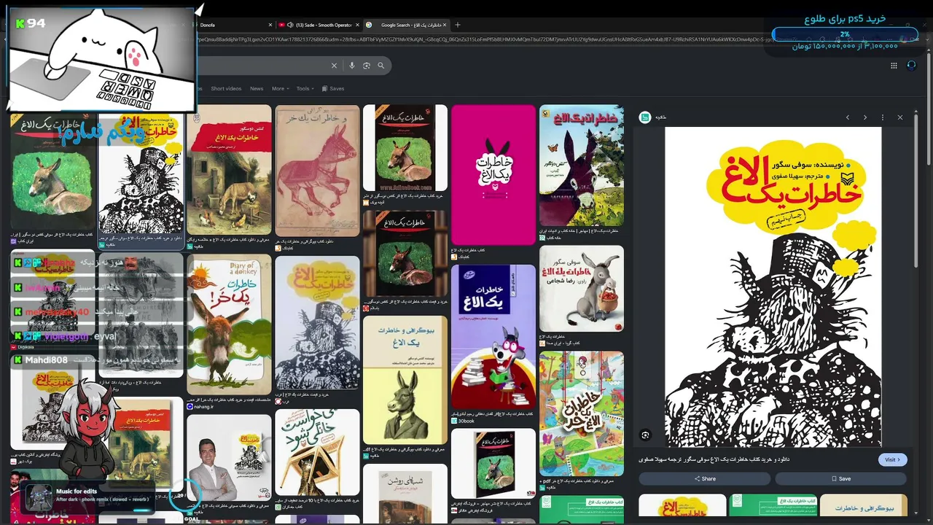933x525 pixels.
Task: Submit search with the magnifier icon
Action: coord(380,66)
